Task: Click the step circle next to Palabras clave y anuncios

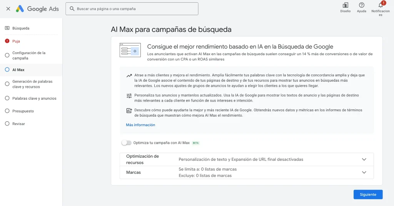Action: [7, 98]
